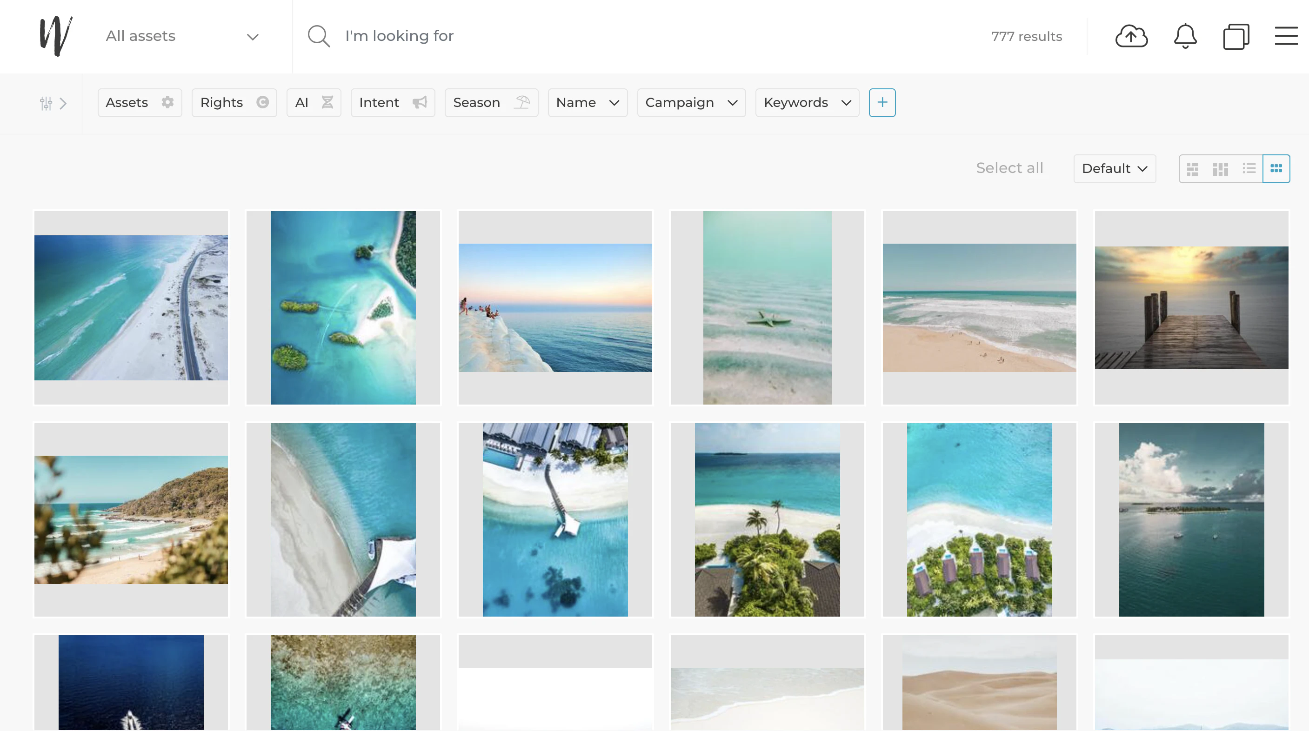
Task: Expand the Campaign filter dropdown
Action: point(732,102)
